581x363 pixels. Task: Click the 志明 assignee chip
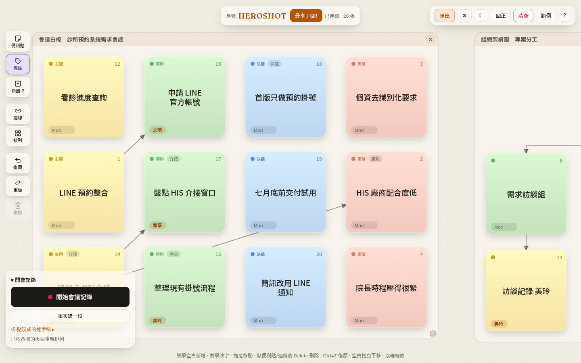157,130
